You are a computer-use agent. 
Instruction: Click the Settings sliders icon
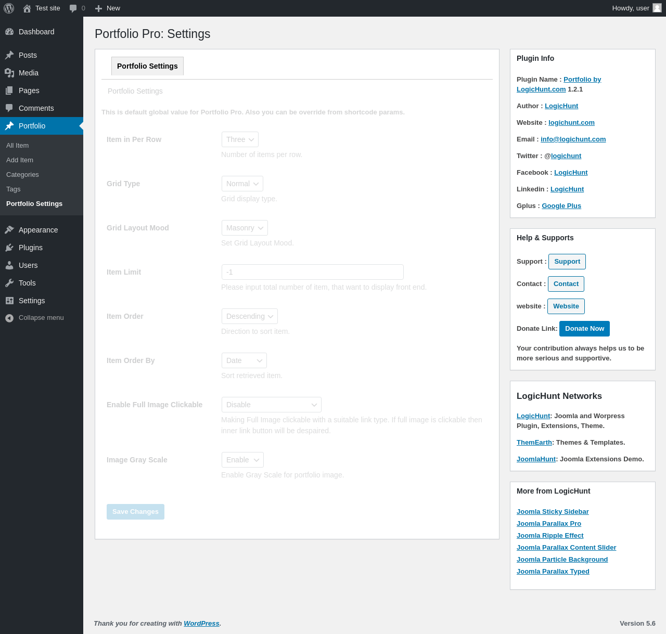pyautogui.click(x=9, y=301)
